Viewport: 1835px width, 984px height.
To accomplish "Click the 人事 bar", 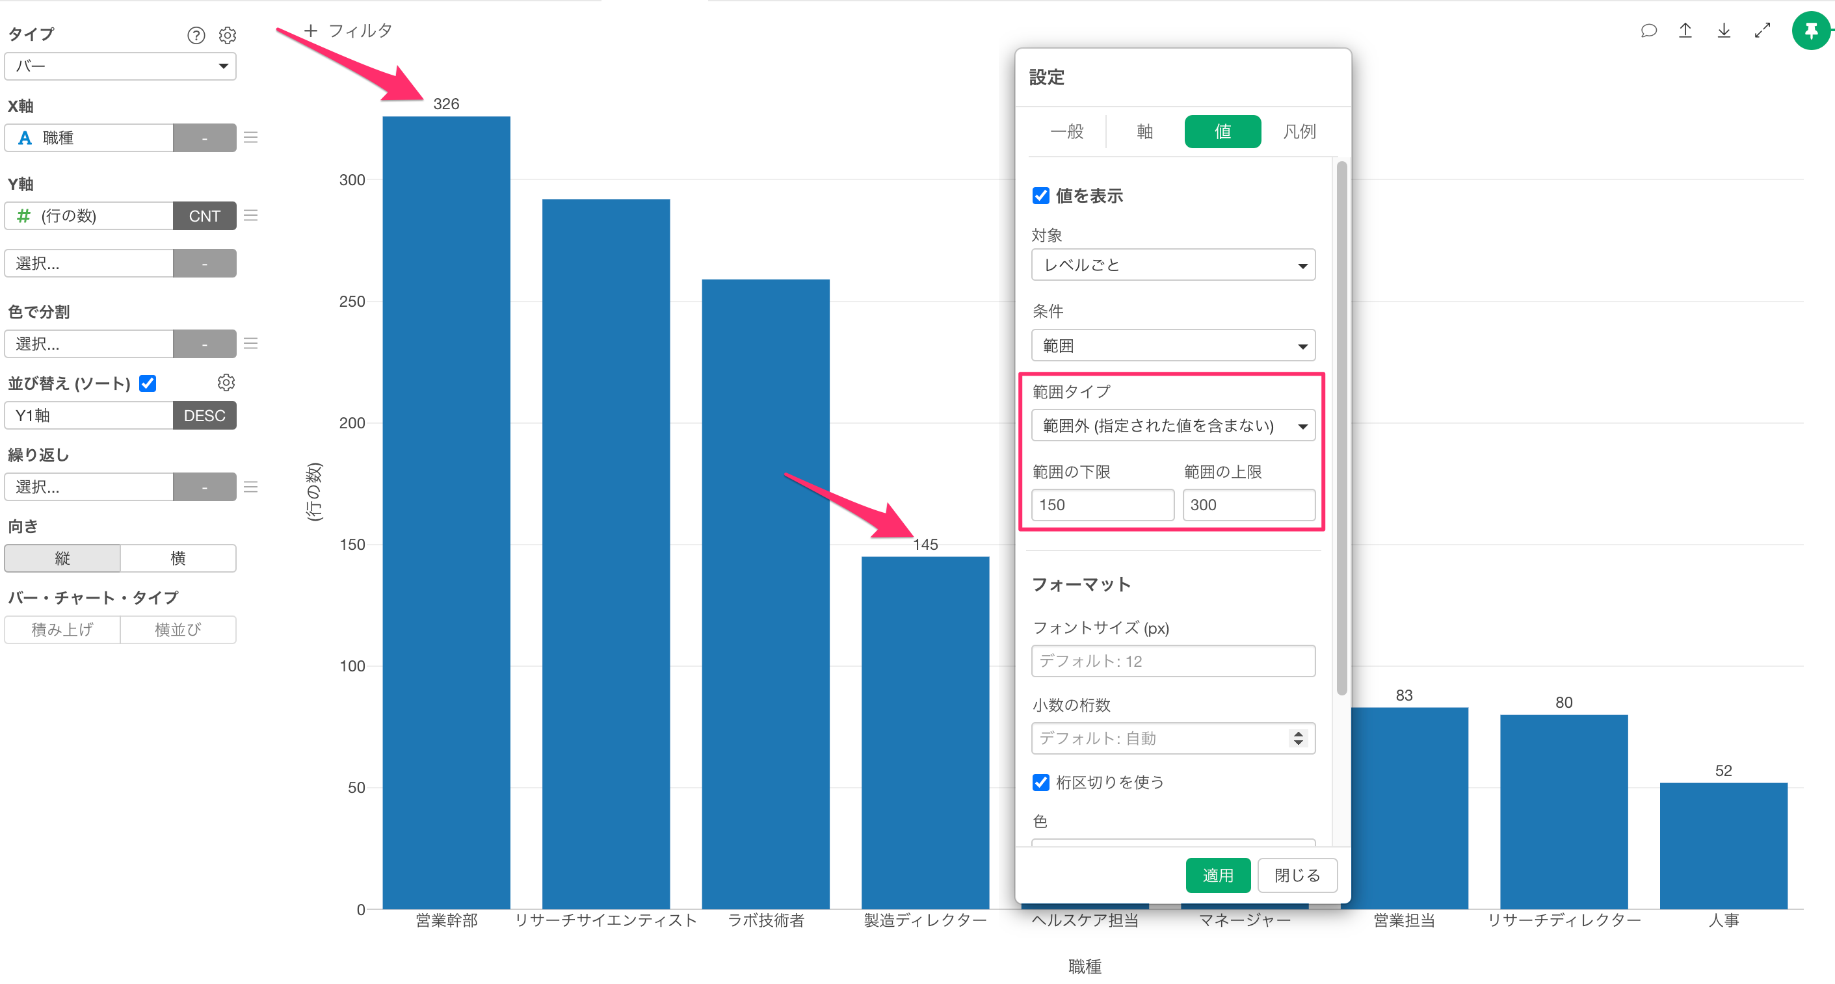I will [x=1723, y=846].
